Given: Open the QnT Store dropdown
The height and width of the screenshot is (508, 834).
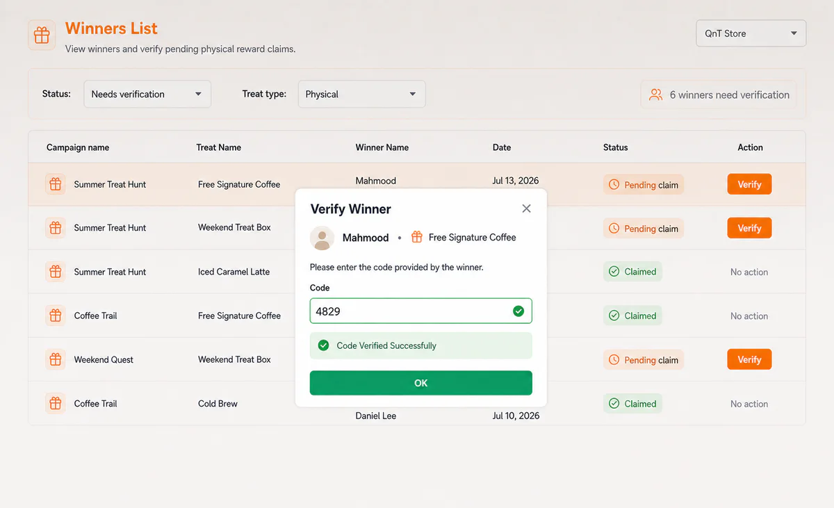Looking at the screenshot, I should click(751, 33).
